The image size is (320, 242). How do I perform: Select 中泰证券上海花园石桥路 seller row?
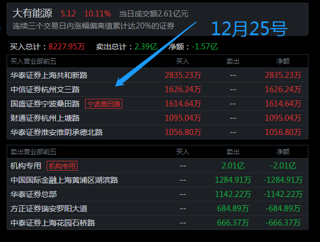[x=158, y=223]
